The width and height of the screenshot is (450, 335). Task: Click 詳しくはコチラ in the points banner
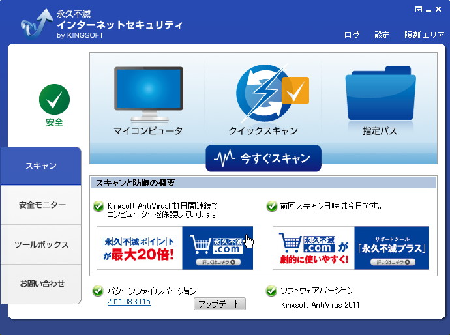tap(218, 262)
